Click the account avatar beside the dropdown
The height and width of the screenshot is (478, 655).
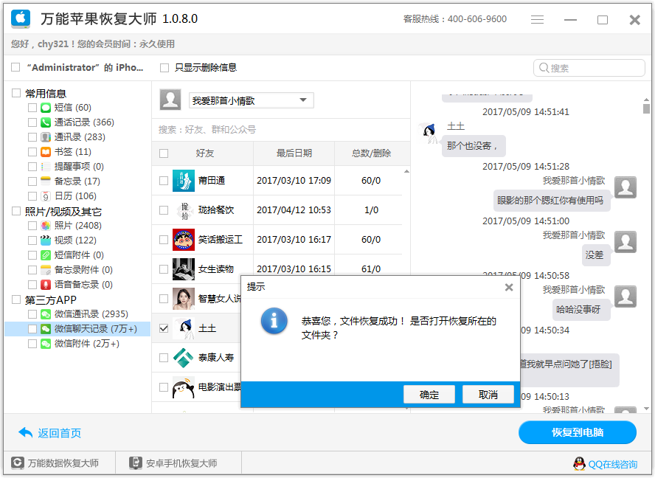(x=170, y=100)
